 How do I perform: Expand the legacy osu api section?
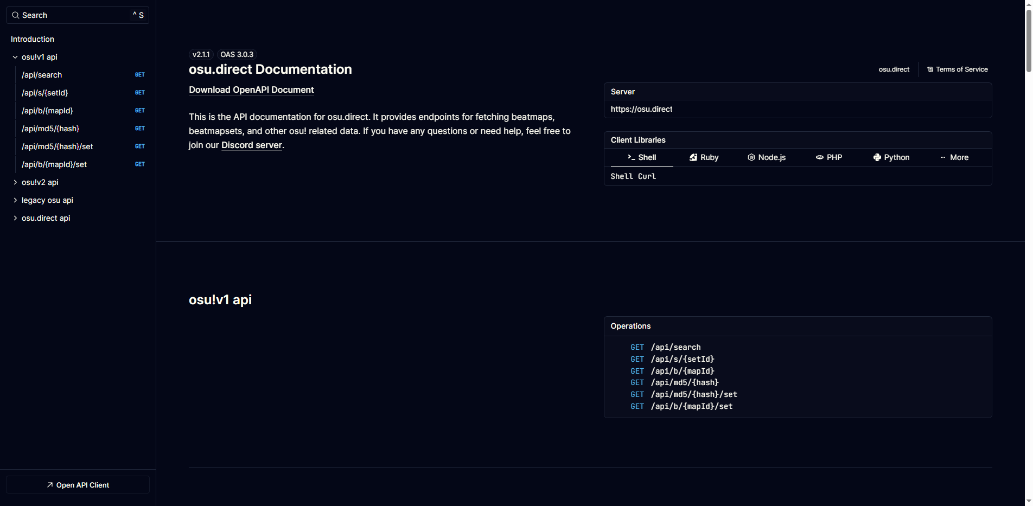(15, 200)
